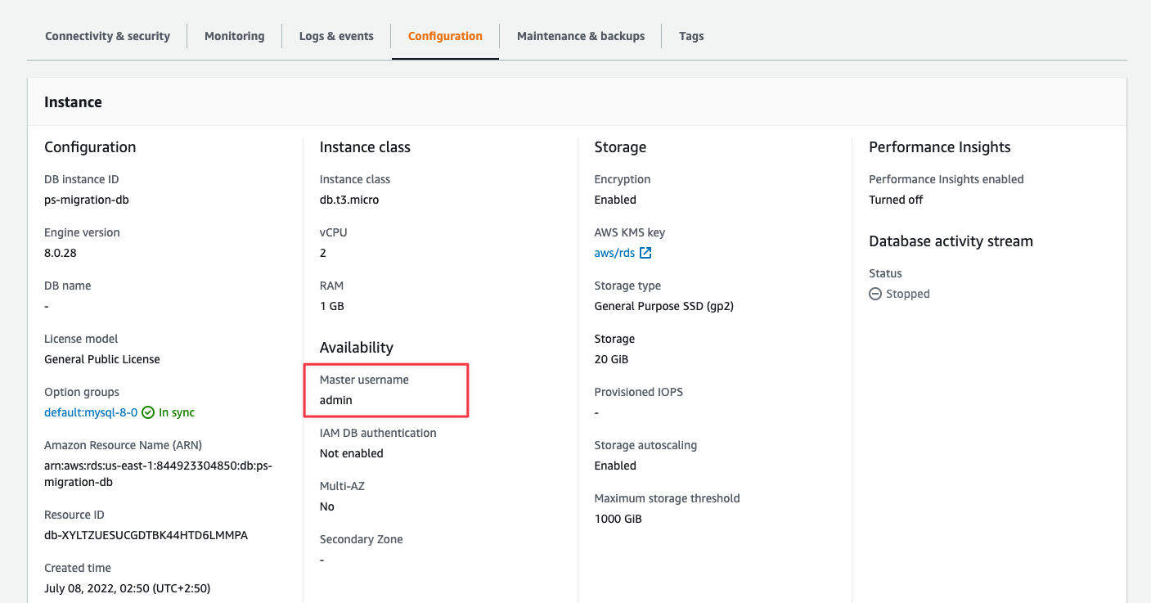The width and height of the screenshot is (1151, 603).
Task: Open the Connectivity & security tab
Action: (x=107, y=36)
